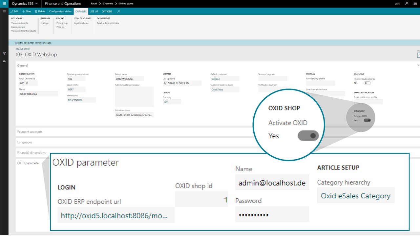This screenshot has height=236, width=420.
Task: Click the Live channel database field
Action: [325, 94]
